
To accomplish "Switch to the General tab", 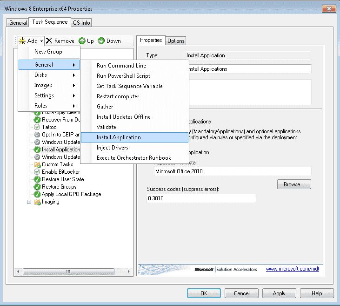I will (x=18, y=22).
